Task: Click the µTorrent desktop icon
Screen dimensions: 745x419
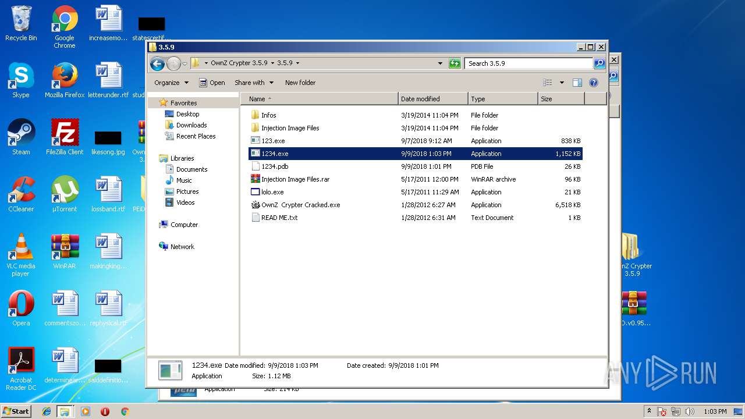Action: click(x=65, y=194)
